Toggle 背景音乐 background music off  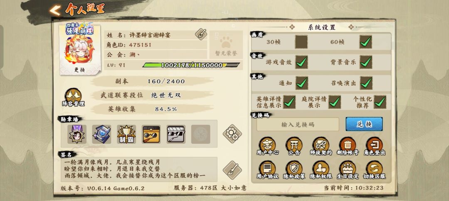pos(366,62)
